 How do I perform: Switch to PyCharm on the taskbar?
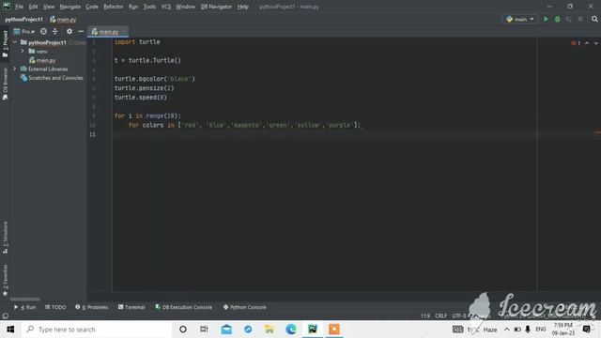313,330
